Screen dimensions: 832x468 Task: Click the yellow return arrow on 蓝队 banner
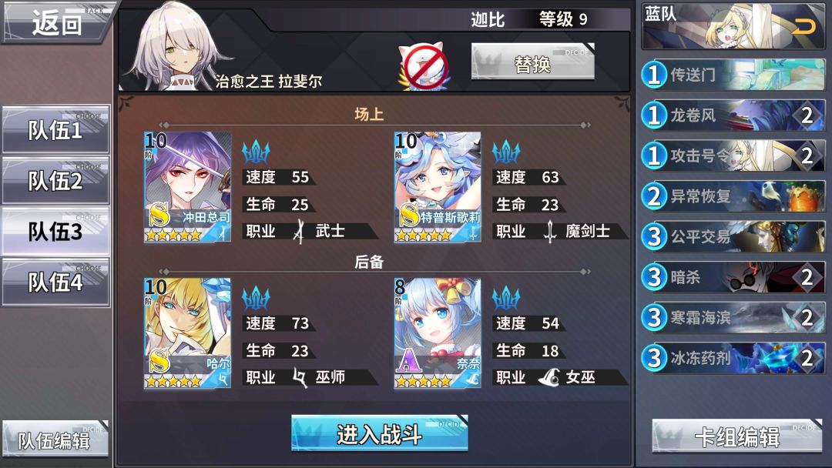[x=803, y=26]
